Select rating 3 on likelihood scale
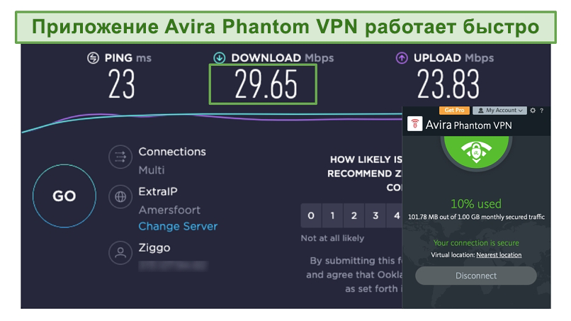 point(375,215)
